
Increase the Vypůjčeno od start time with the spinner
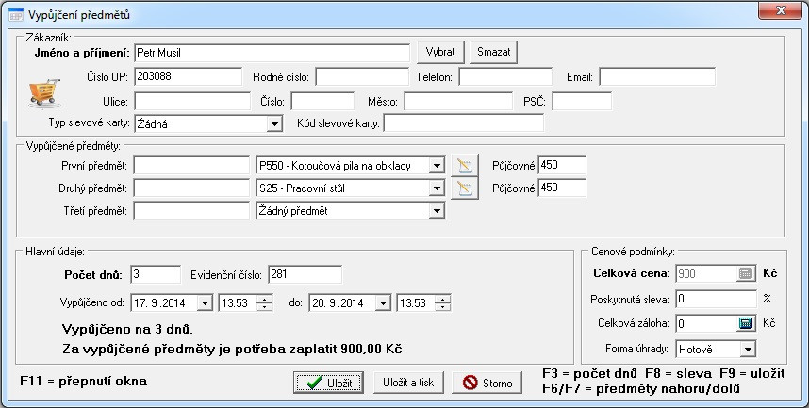coord(264,299)
